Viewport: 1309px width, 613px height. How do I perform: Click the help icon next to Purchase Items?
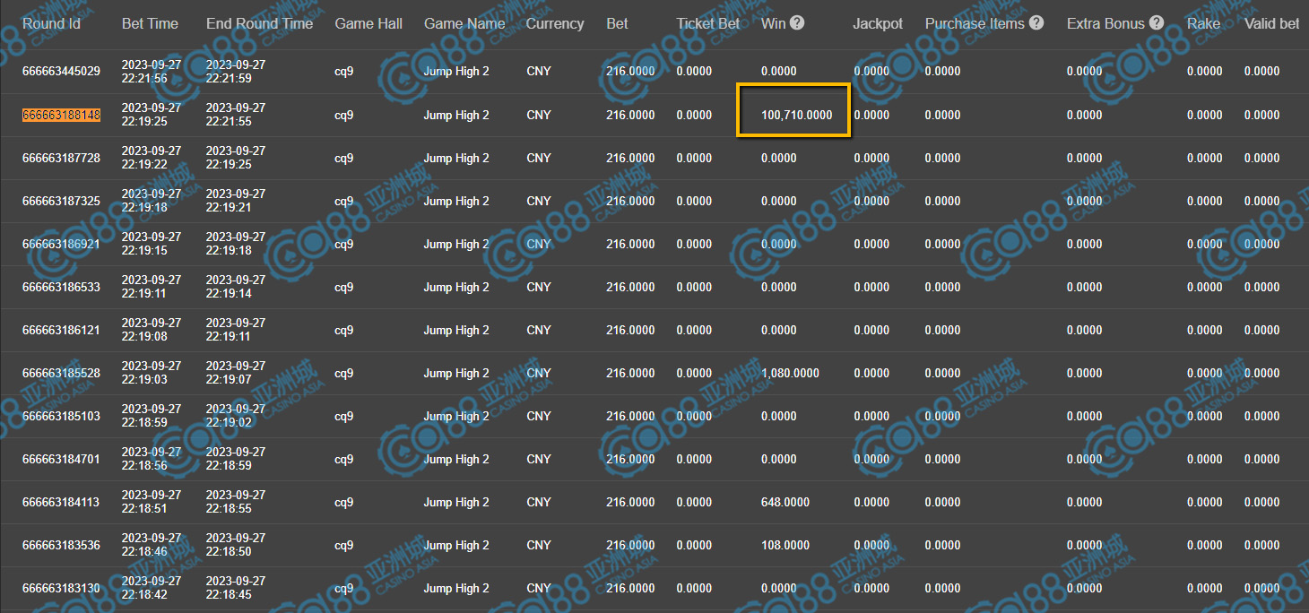tap(1036, 23)
